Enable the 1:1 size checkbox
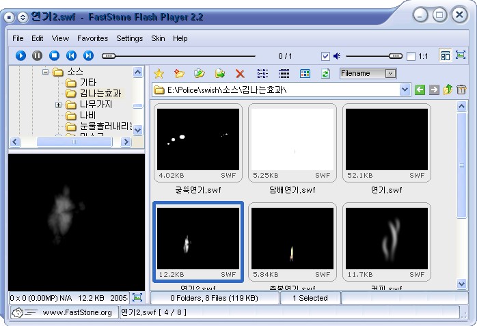The width and height of the screenshot is (477, 326). click(x=411, y=56)
